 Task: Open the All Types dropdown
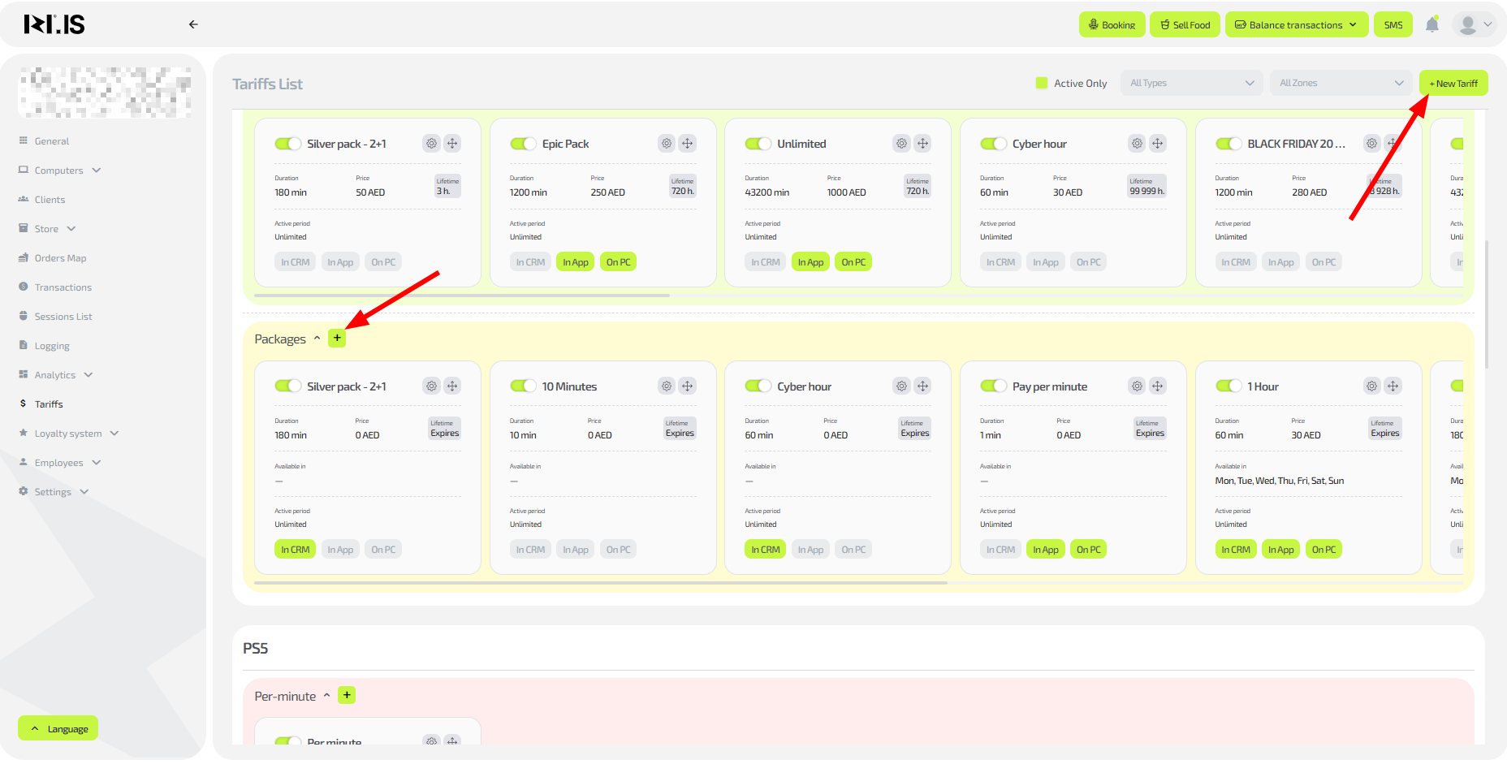coord(1191,83)
